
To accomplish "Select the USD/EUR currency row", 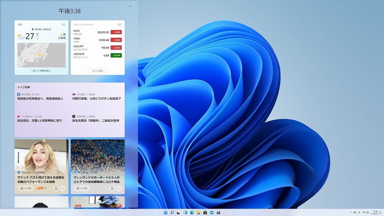I will coord(98,55).
